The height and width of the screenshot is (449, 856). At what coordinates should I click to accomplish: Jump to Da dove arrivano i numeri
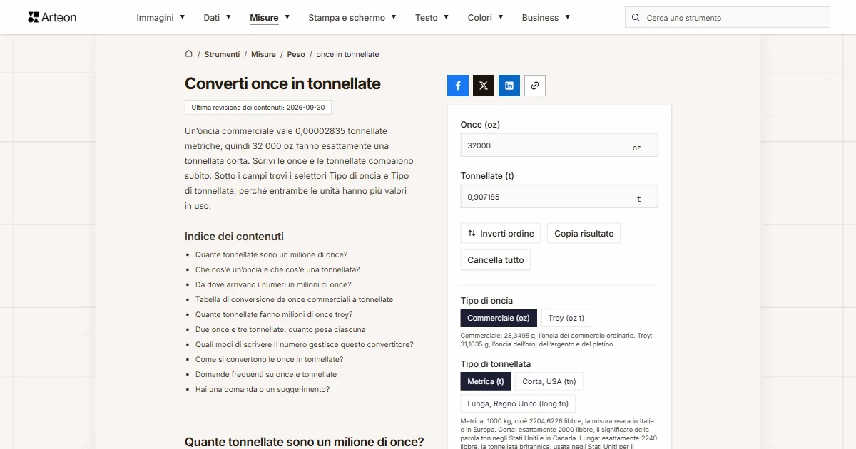tap(273, 284)
